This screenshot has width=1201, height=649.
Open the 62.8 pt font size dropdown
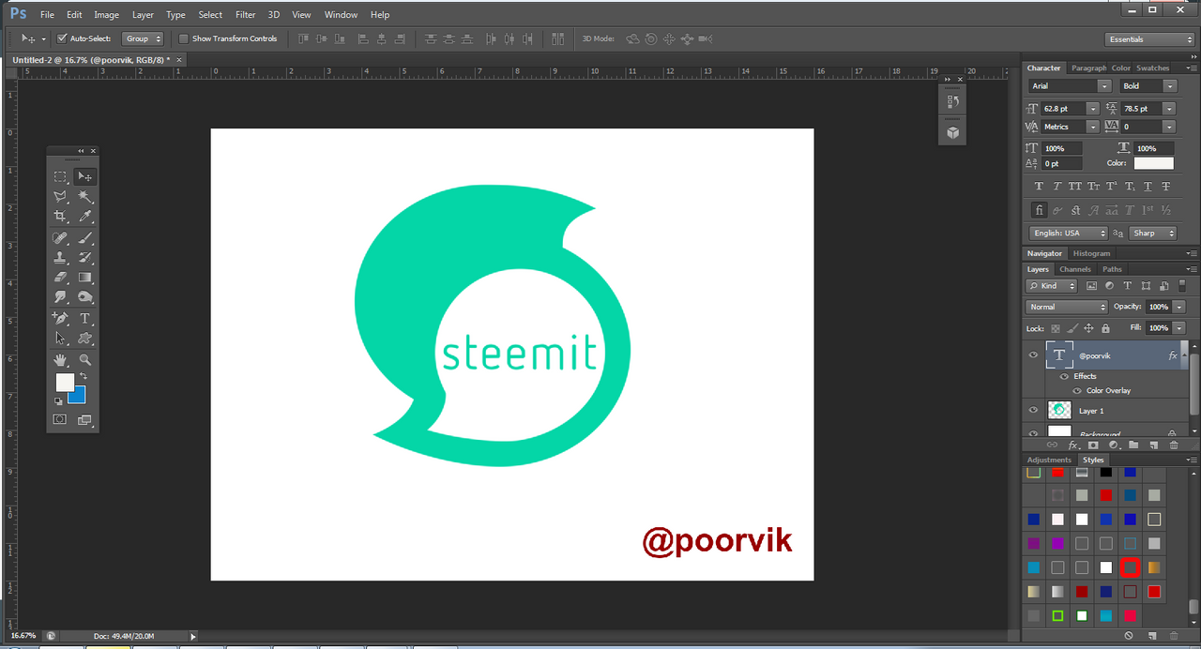point(1093,109)
